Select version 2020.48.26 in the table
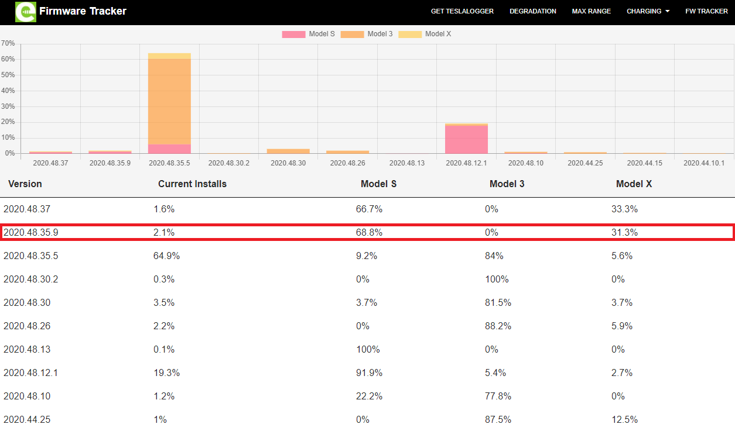Screen dimensions: 735x431 27,326
